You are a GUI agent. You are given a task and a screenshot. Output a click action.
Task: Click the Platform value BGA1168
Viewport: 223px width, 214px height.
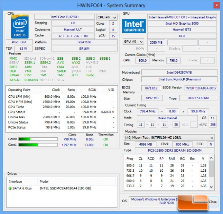click(84, 42)
